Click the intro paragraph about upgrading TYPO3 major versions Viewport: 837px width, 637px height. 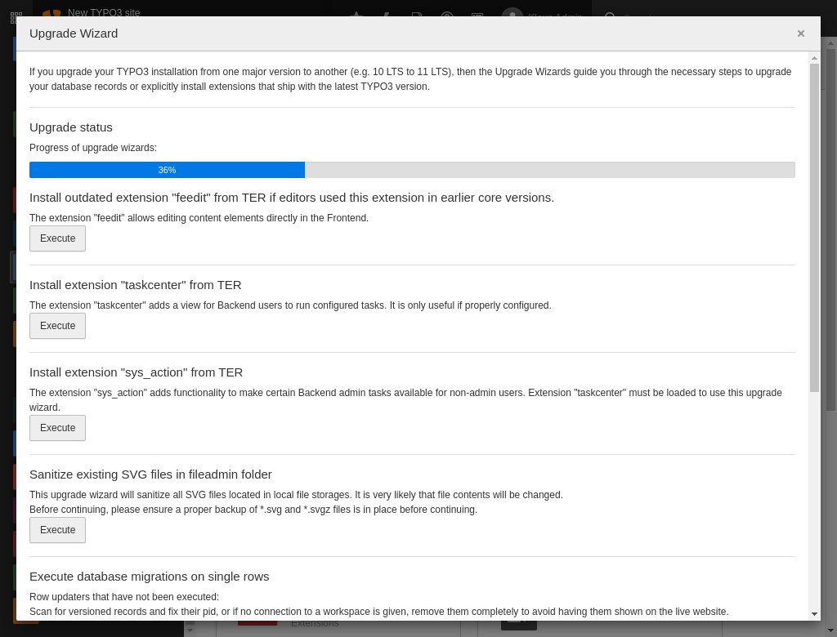[x=410, y=79]
